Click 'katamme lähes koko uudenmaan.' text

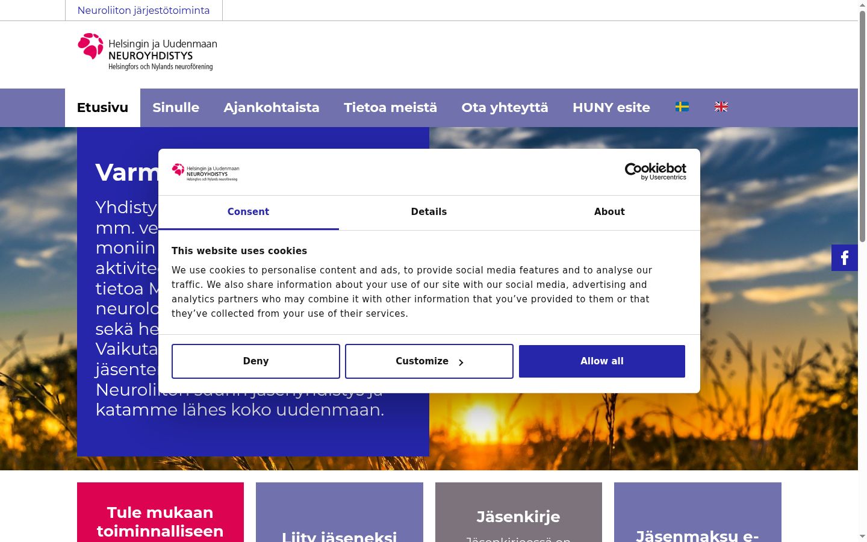(x=240, y=410)
